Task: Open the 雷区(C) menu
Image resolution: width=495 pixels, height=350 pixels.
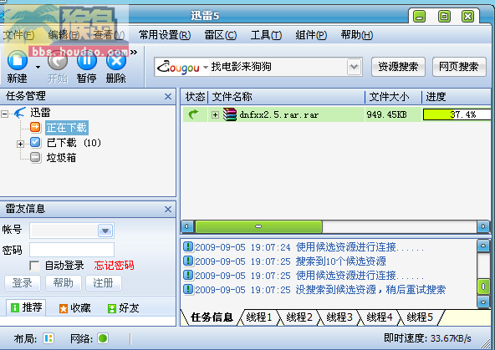Action: click(x=221, y=35)
